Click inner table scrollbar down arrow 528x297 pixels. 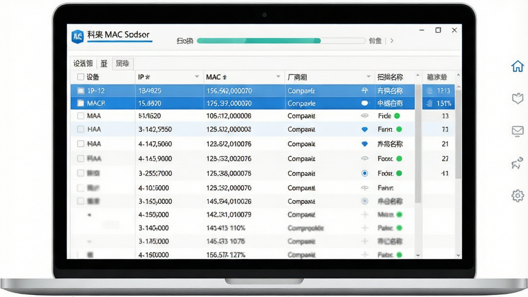[x=418, y=256]
